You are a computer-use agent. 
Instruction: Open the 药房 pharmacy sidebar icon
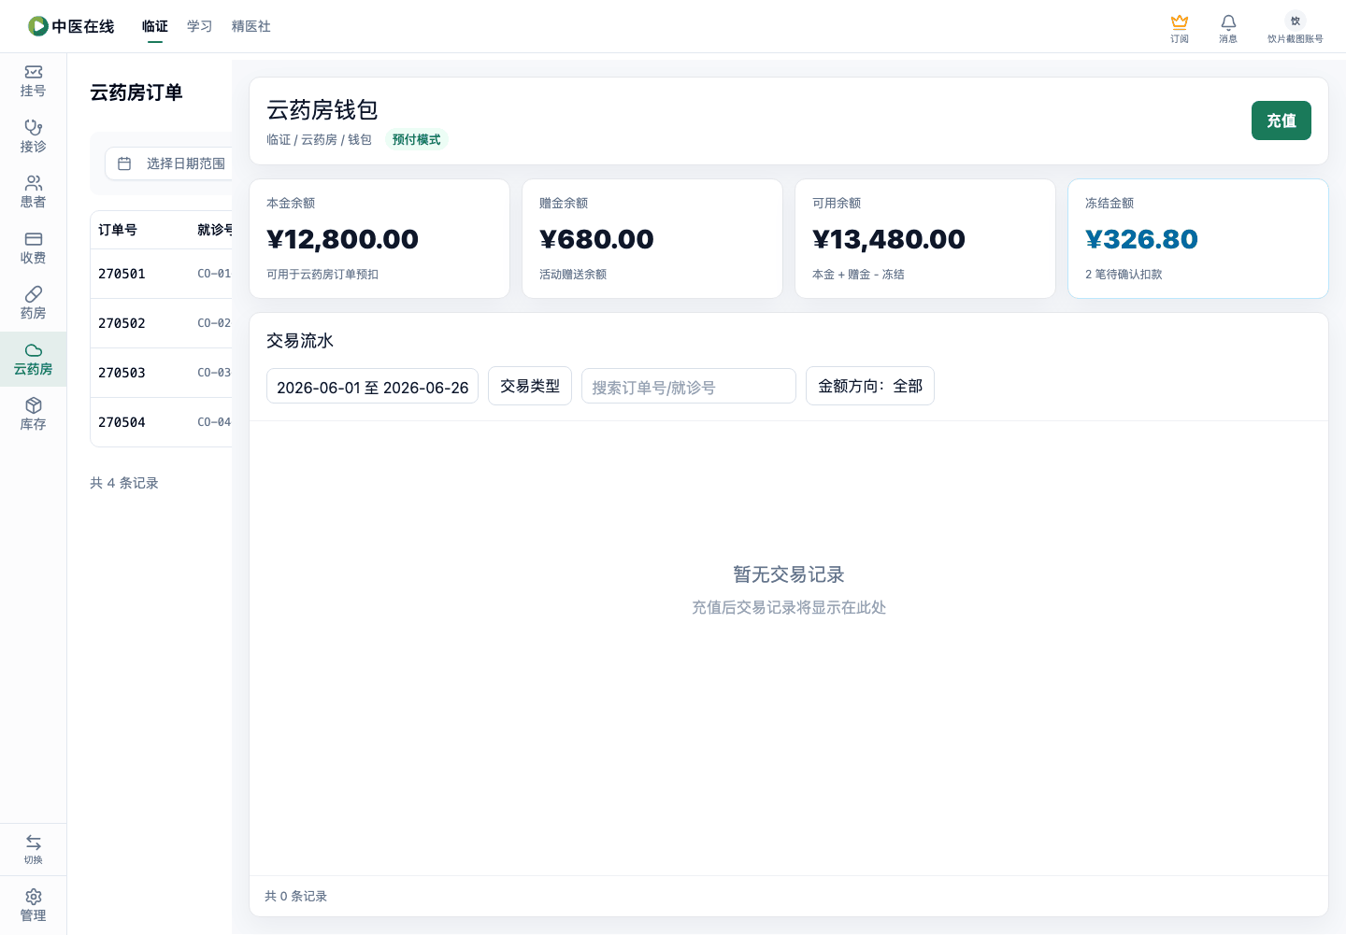click(x=33, y=303)
